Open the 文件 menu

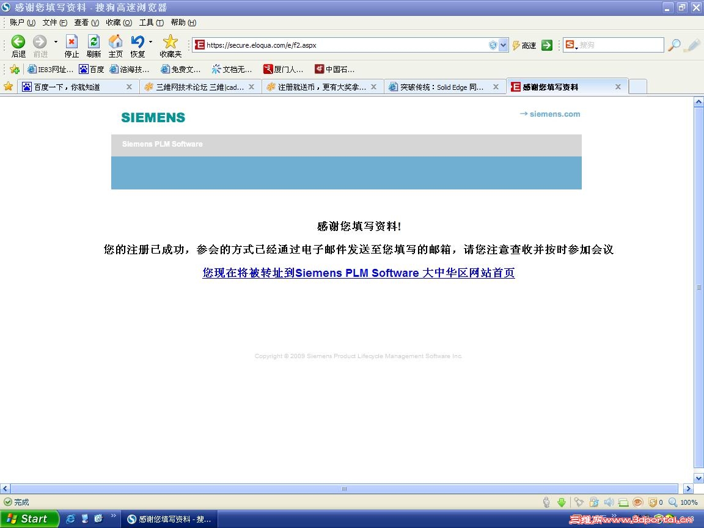pos(55,23)
